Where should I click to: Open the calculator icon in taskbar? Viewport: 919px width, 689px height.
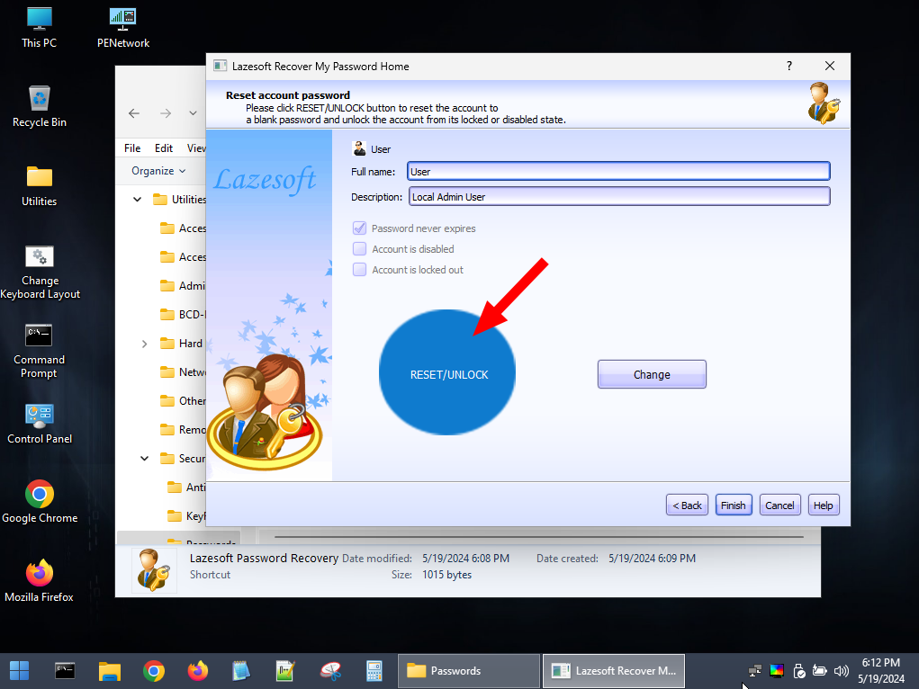374,671
